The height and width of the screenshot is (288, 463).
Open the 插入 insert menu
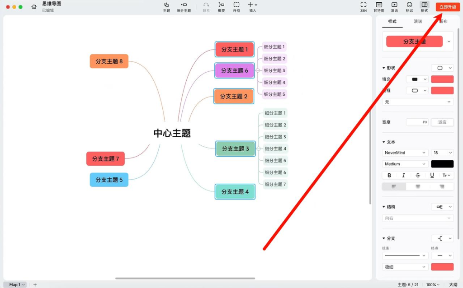(252, 7)
